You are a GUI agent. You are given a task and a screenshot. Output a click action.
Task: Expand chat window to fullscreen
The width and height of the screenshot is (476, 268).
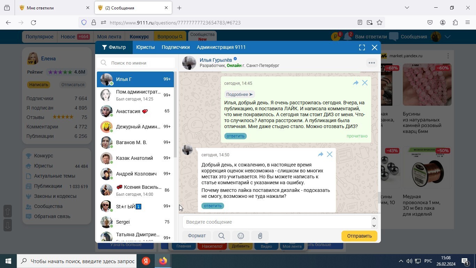(x=362, y=47)
